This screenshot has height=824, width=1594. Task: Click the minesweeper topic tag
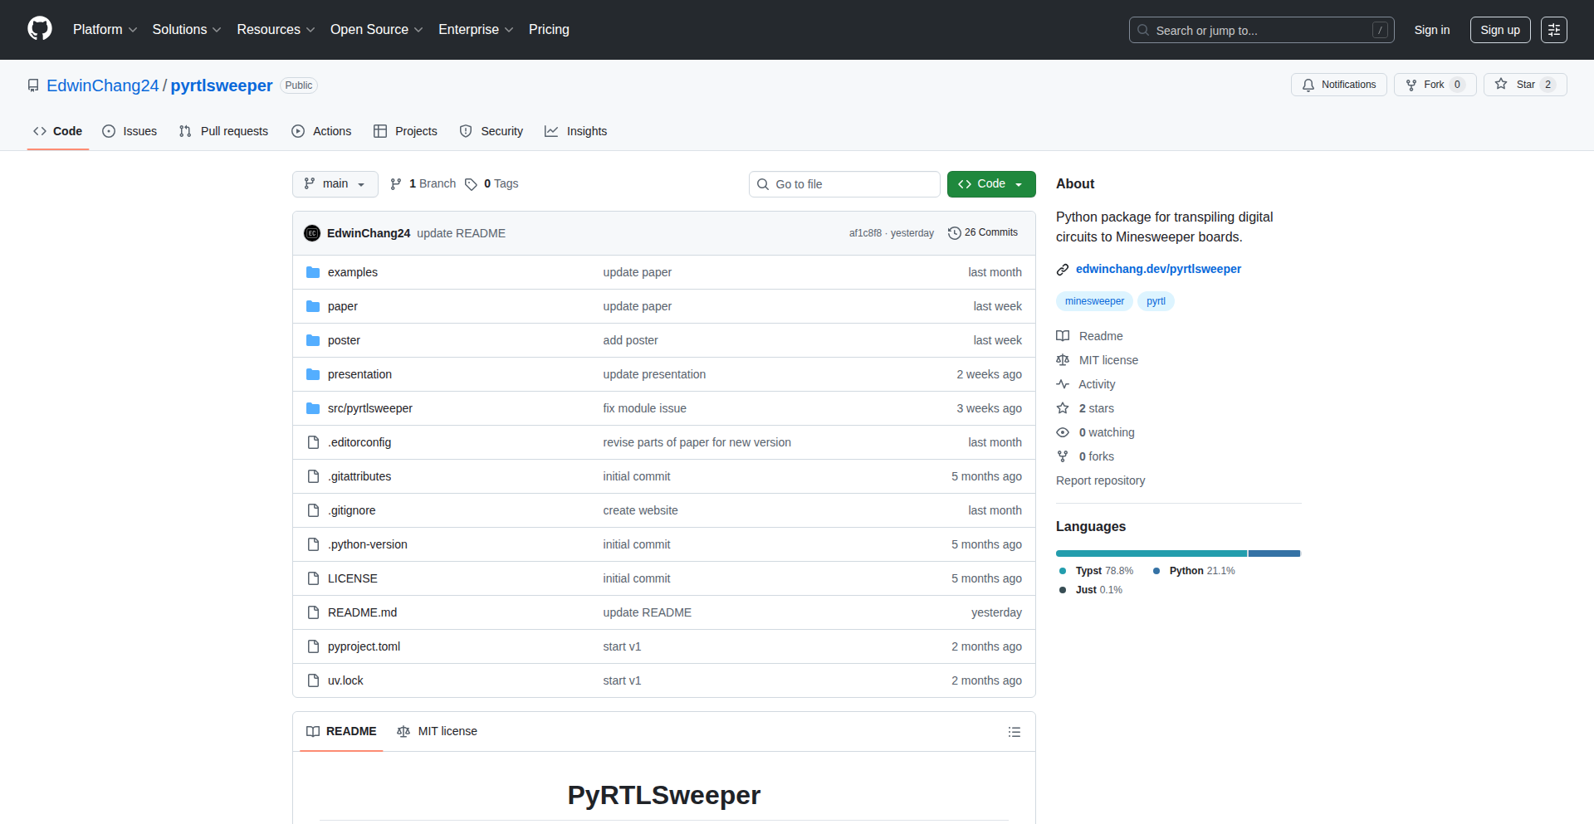pyautogui.click(x=1094, y=301)
